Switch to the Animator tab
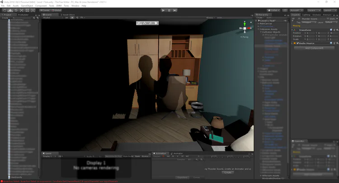Image resolution: width=339 pixels, height=183 pixels. [x=177, y=153]
